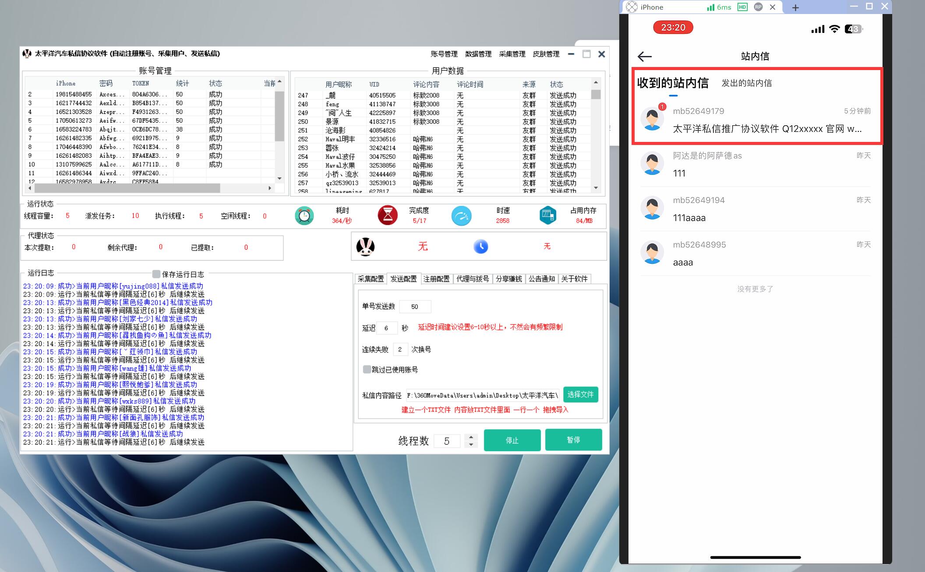Click the rabbit logo in status panel
This screenshot has width=925, height=572.
coord(365,247)
